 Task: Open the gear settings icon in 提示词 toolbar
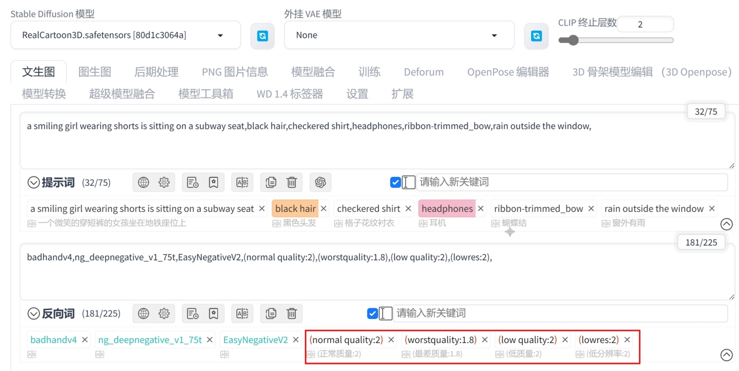(164, 182)
